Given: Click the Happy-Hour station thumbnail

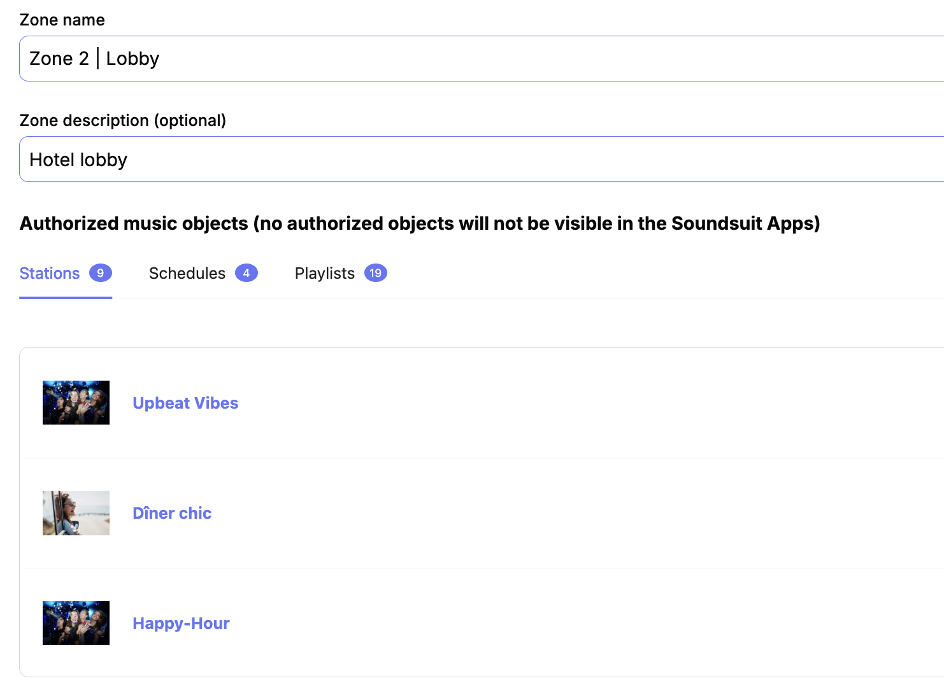Looking at the screenshot, I should [76, 623].
